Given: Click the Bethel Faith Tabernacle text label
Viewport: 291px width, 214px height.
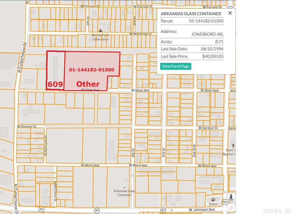Looking at the screenshot, I should click(100, 37).
